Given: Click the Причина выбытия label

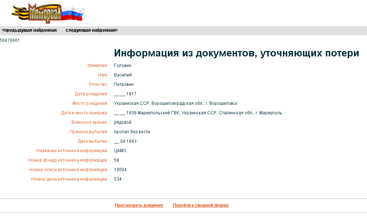Looking at the screenshot, I should pyautogui.click(x=88, y=132).
